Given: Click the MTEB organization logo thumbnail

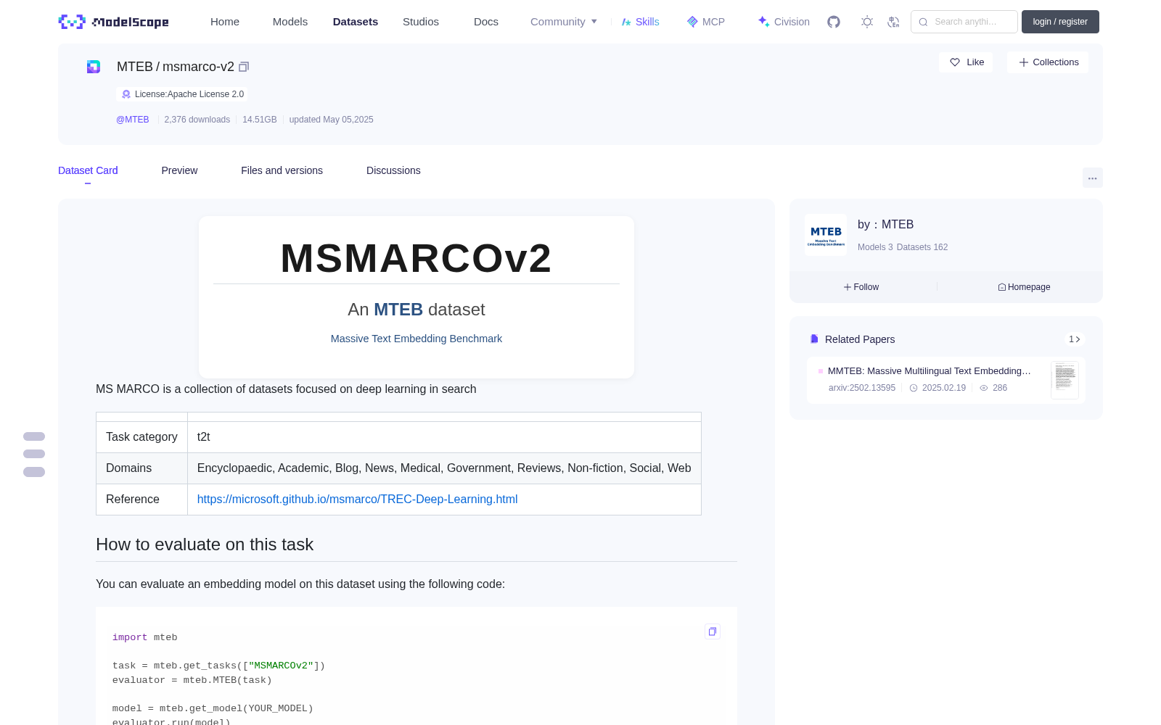Looking at the screenshot, I should pos(826,235).
